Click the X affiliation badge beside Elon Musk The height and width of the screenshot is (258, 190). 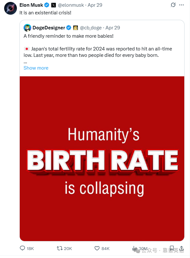point(54,5)
